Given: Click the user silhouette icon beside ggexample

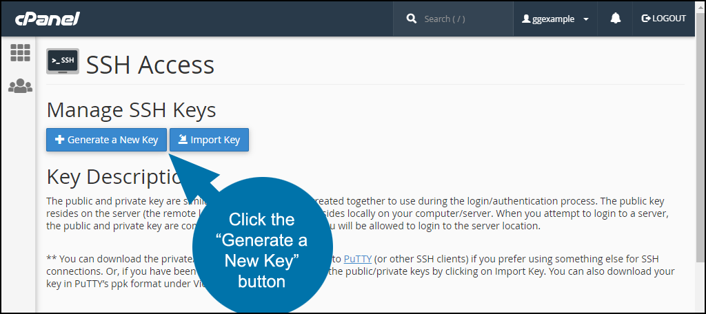Looking at the screenshot, I should point(526,19).
